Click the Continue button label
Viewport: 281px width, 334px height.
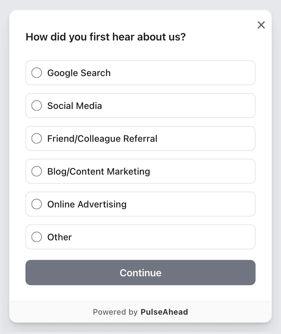click(140, 273)
